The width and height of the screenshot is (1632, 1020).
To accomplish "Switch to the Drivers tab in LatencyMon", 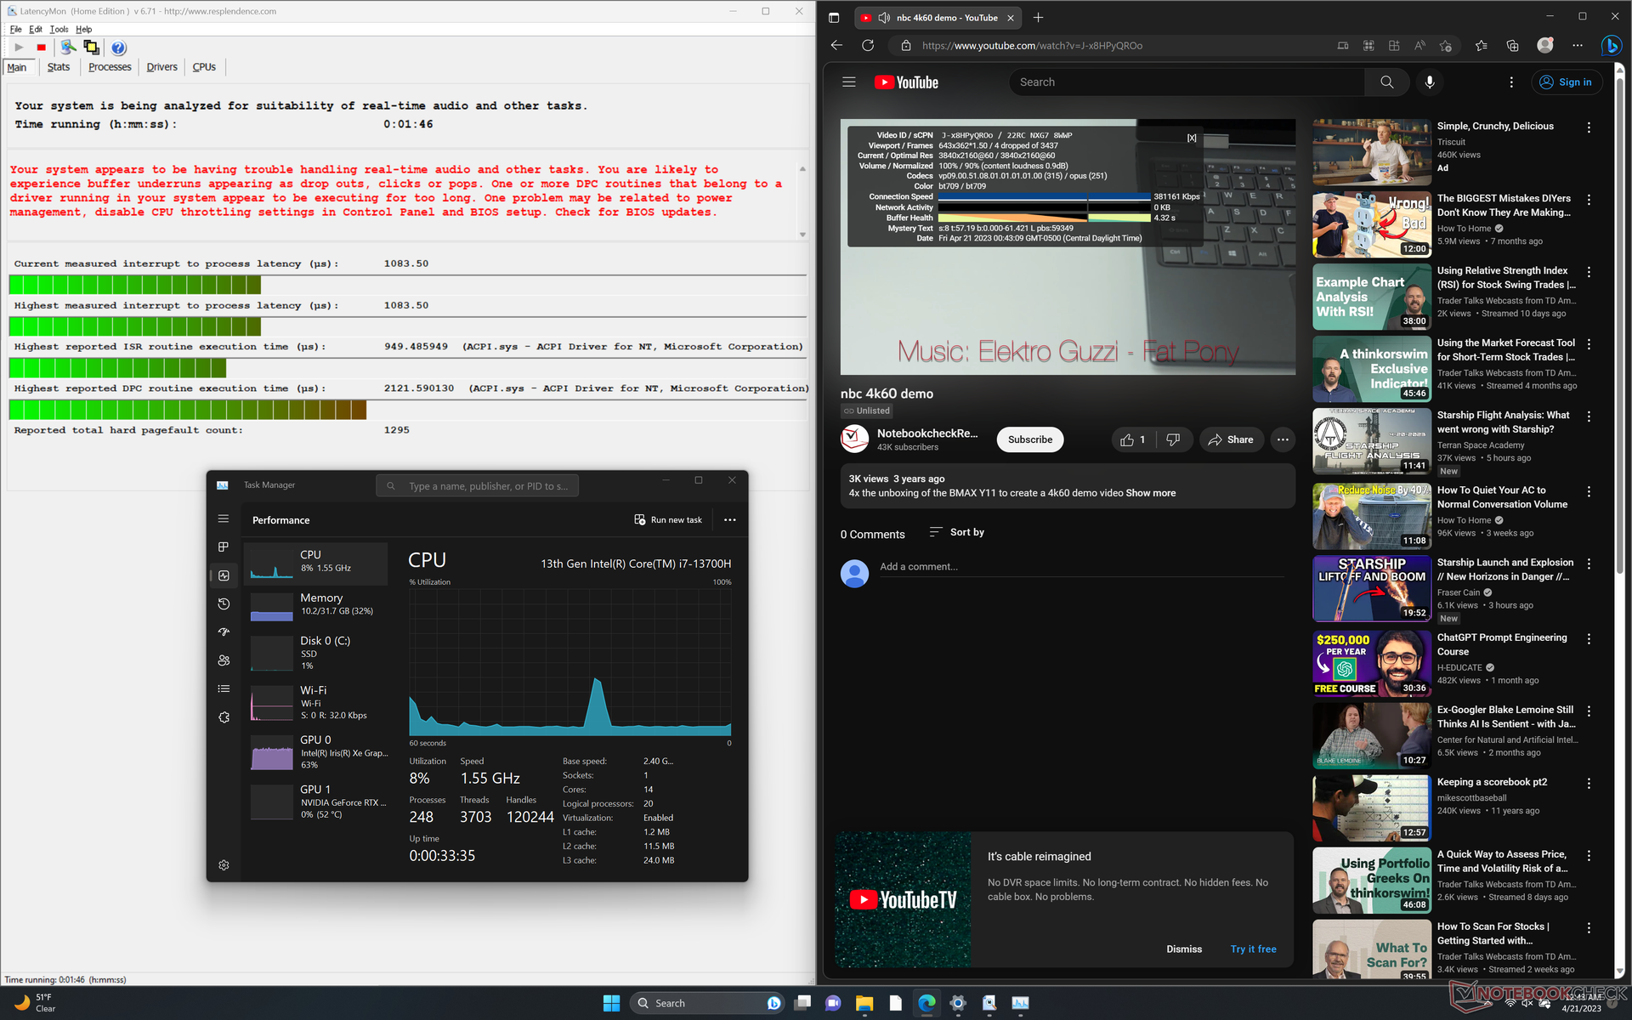I will 161,67.
